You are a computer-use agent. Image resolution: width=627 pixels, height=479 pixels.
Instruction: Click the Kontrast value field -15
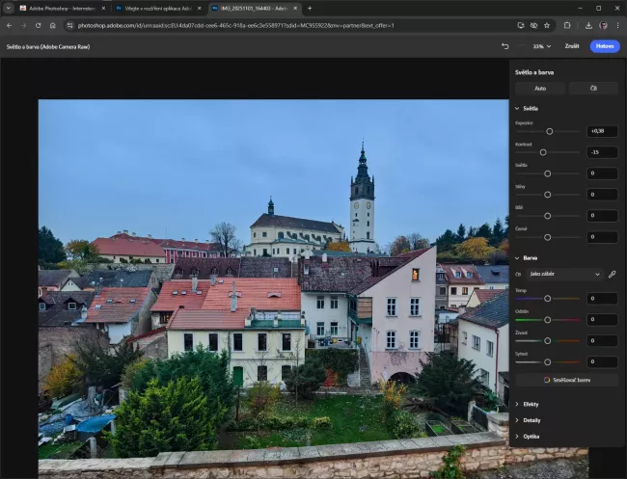point(602,152)
